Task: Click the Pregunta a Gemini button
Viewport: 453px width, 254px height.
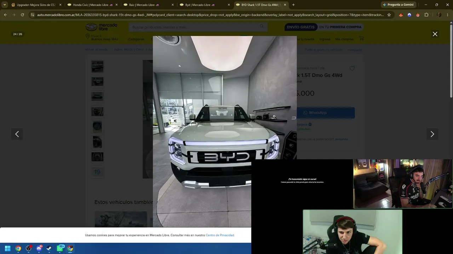Action: coord(398,5)
